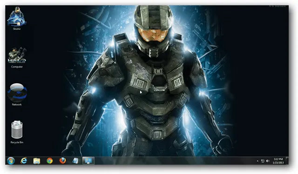Select the Network desktop icon

pos(17,94)
